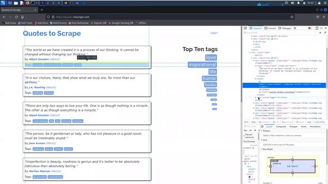Viewport: 328px width, 184px height.
Task: Open the Animations tab
Action: (x=315, y=126)
